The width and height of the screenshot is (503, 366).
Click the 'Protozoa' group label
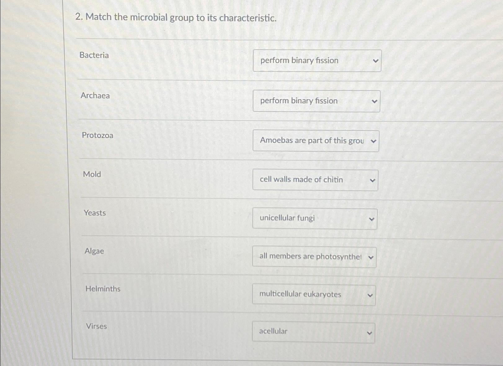pos(97,136)
